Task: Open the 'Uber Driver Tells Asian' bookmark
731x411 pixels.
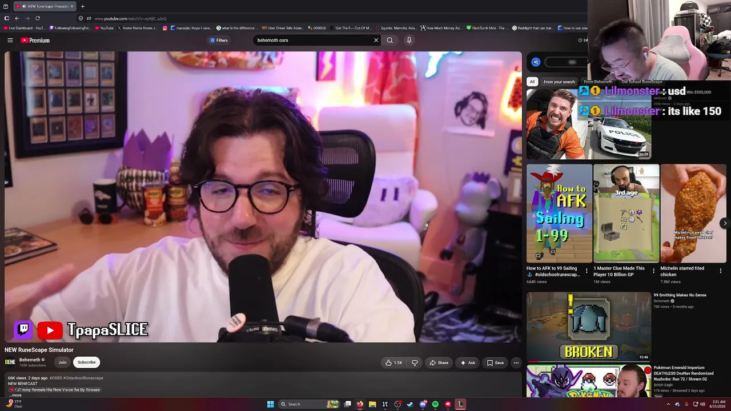Action: click(x=282, y=28)
